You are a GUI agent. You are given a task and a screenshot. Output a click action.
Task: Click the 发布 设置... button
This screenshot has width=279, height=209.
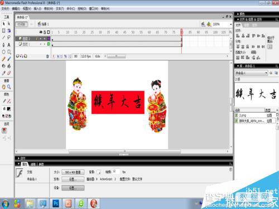tap(73, 179)
